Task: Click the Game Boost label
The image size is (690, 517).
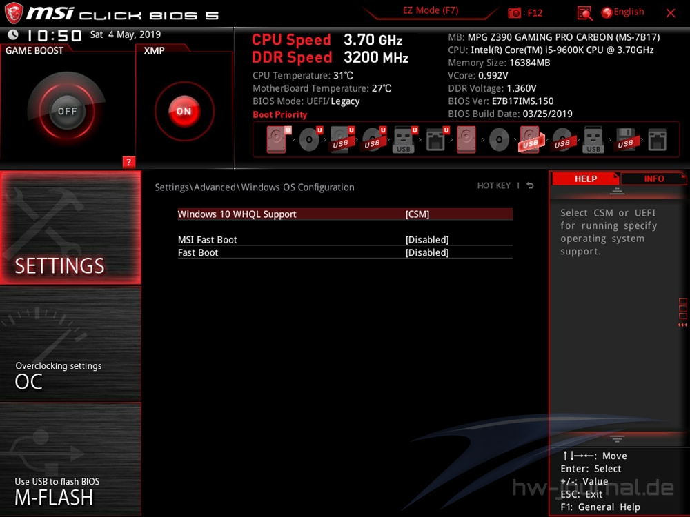Action: (34, 50)
